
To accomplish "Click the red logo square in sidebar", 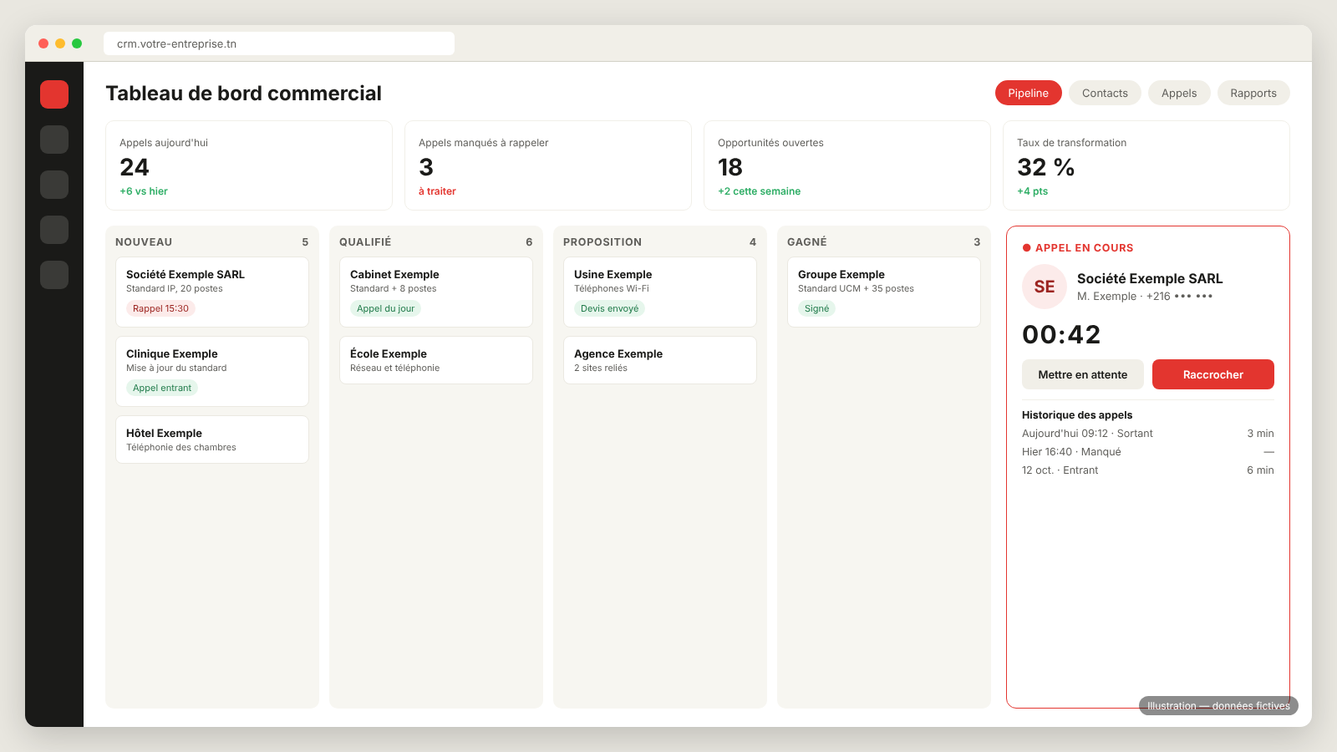I will pyautogui.click(x=54, y=94).
